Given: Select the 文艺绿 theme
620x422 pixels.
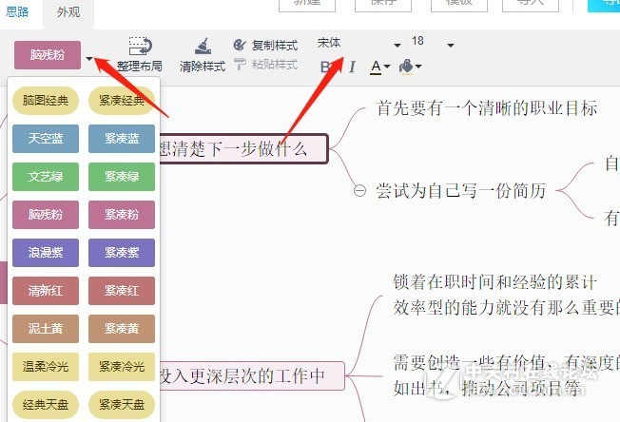Looking at the screenshot, I should click(46, 177).
